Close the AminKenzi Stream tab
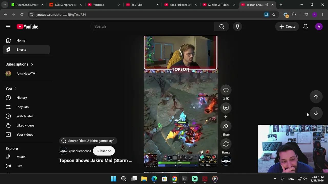The height and width of the screenshot is (184, 328). coord(42,5)
